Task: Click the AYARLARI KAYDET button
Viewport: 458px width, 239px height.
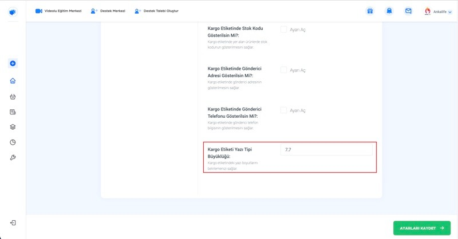Action: coord(422,228)
